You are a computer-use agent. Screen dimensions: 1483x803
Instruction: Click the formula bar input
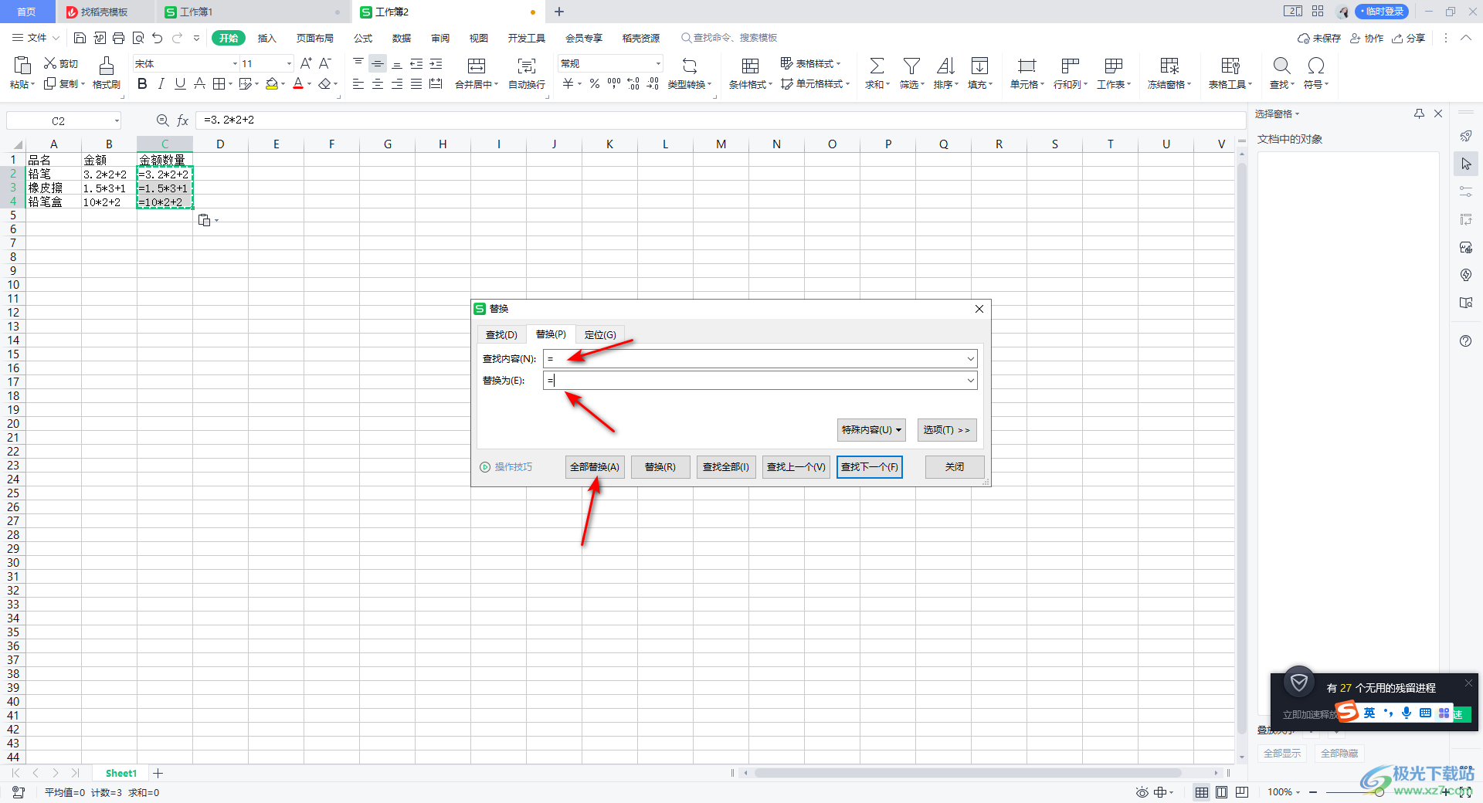click(721, 120)
